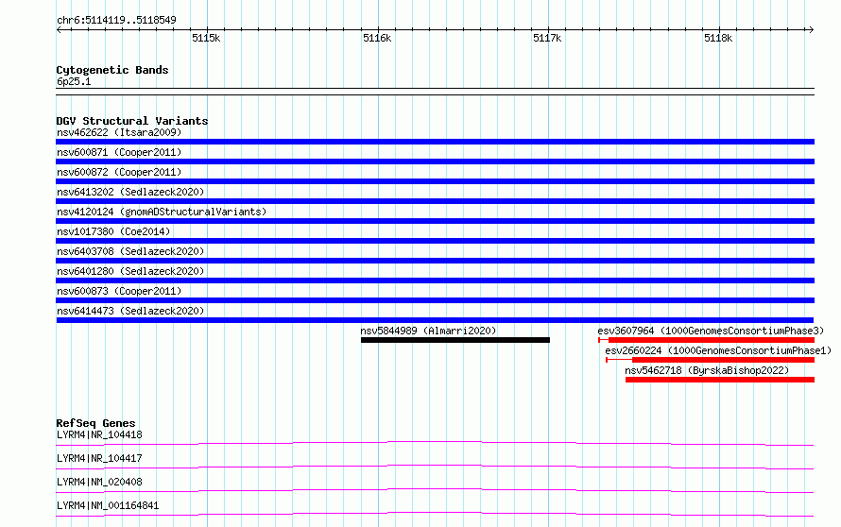Click the 5118k ruler tick label
The width and height of the screenshot is (841, 527).
coord(718,38)
